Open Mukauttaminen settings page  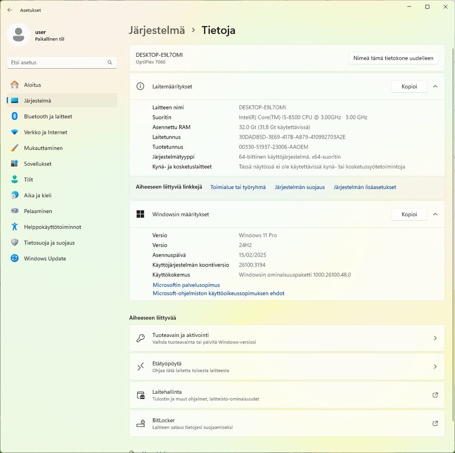(62, 148)
